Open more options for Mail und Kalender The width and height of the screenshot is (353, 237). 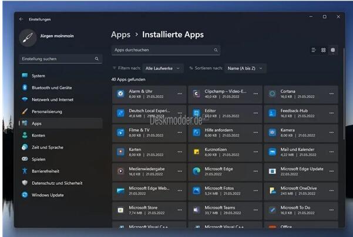[331, 152]
